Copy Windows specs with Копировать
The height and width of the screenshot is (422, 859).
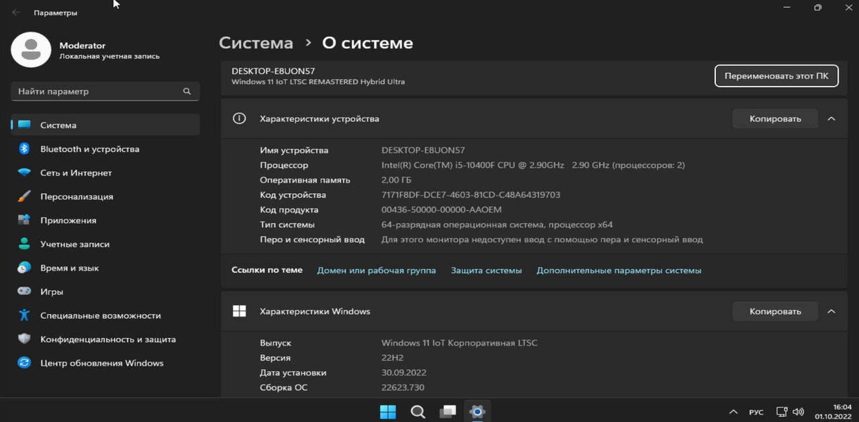775,311
